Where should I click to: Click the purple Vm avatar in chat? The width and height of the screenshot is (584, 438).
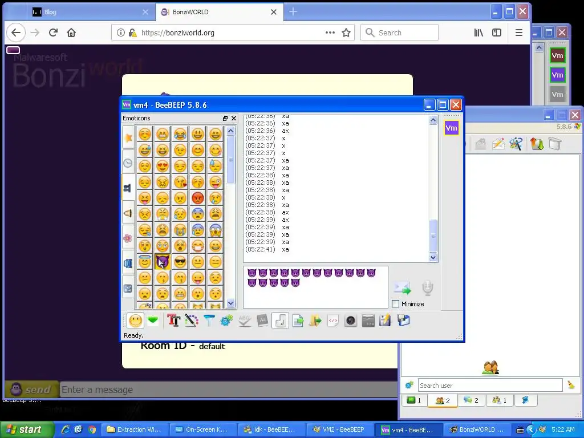(x=451, y=128)
